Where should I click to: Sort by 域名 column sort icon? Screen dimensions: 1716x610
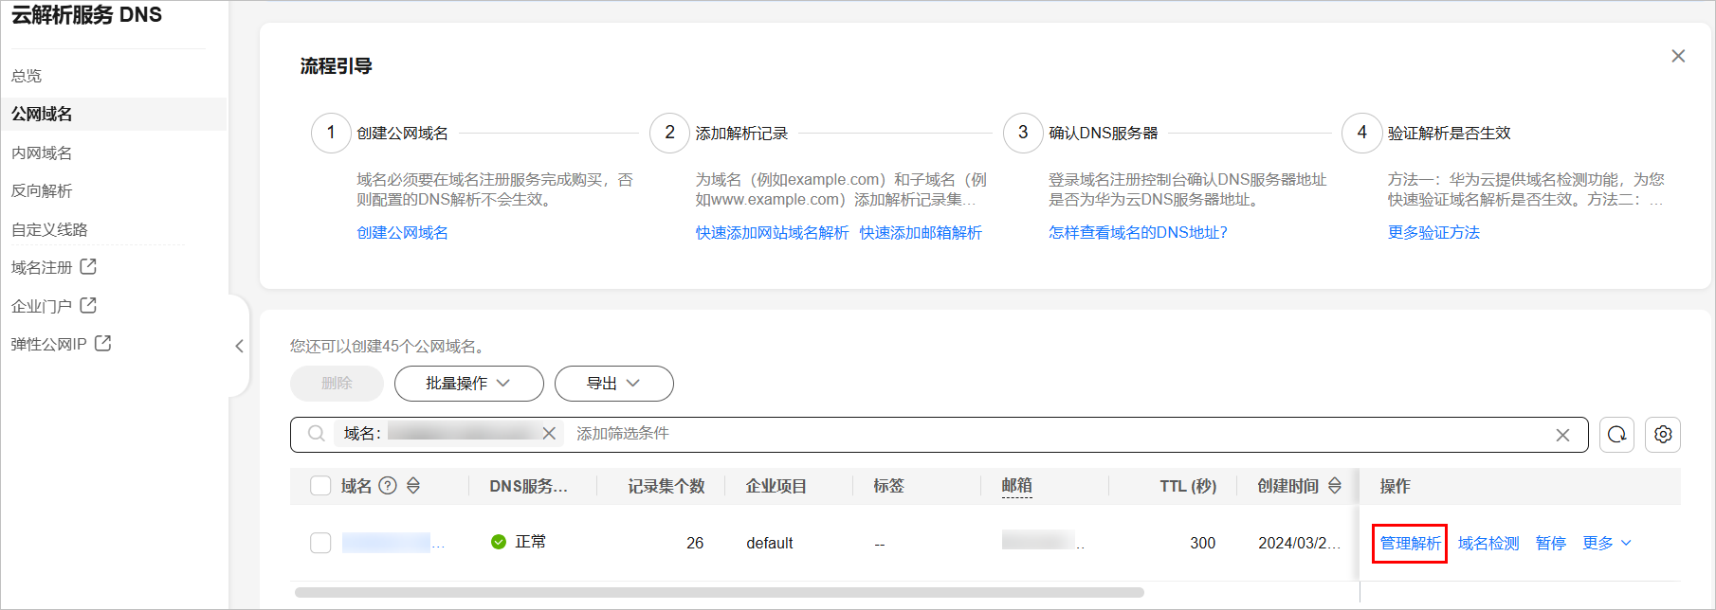tap(413, 486)
